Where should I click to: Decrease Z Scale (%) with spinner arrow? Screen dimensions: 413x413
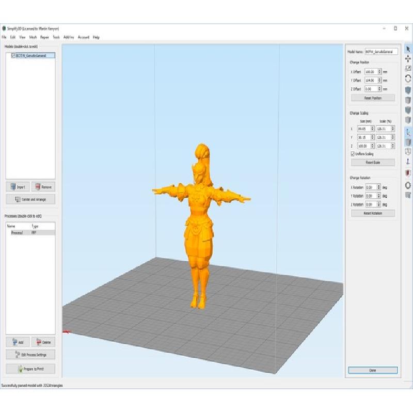393,147
